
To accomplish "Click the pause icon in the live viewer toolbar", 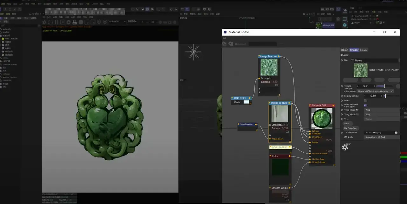I will tap(56, 22).
